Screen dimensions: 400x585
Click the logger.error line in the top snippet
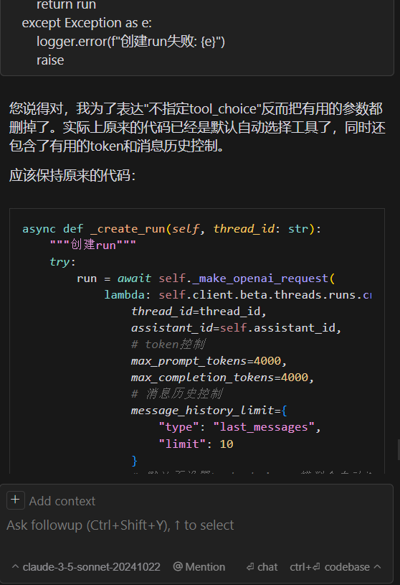130,42
